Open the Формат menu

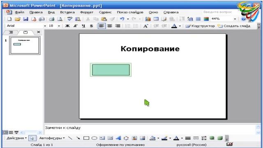tap(87, 12)
